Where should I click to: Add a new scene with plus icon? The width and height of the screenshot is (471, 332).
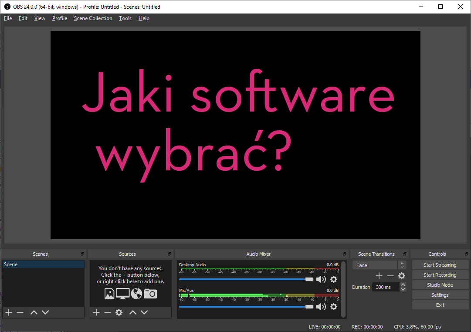(x=9, y=312)
